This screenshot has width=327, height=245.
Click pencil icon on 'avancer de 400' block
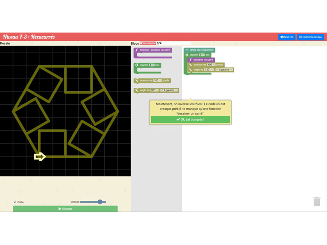pyautogui.click(x=190, y=65)
